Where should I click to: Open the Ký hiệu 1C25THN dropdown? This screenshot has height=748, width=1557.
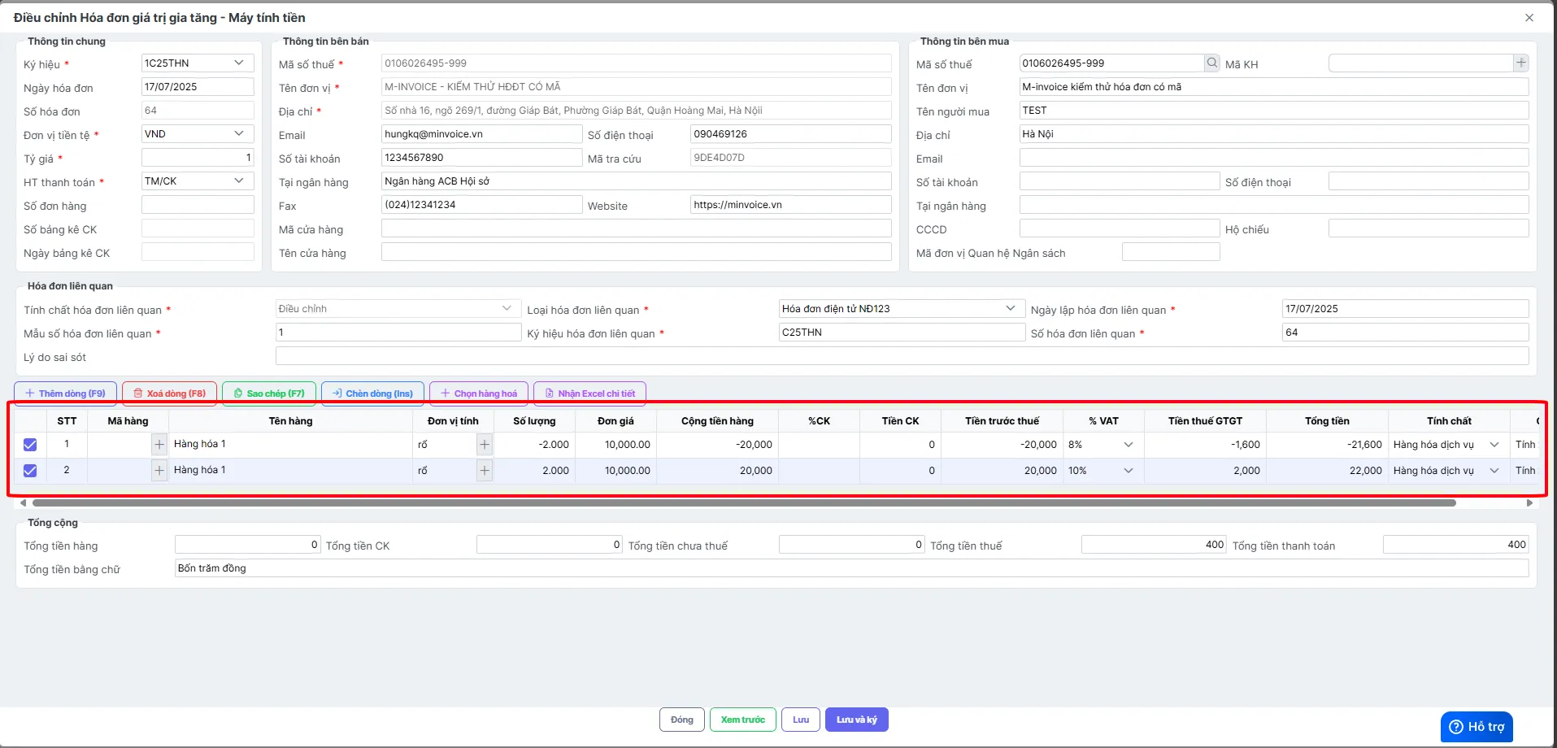[198, 63]
